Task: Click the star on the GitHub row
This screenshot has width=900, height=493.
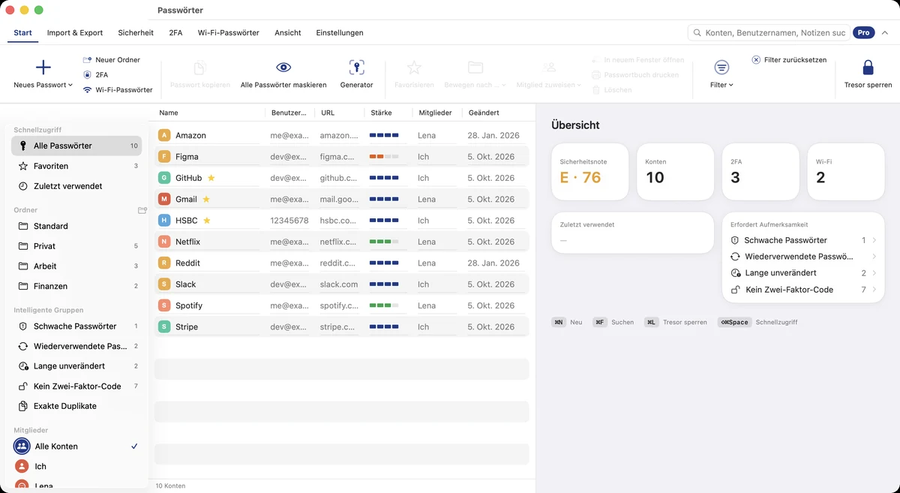Action: click(211, 178)
